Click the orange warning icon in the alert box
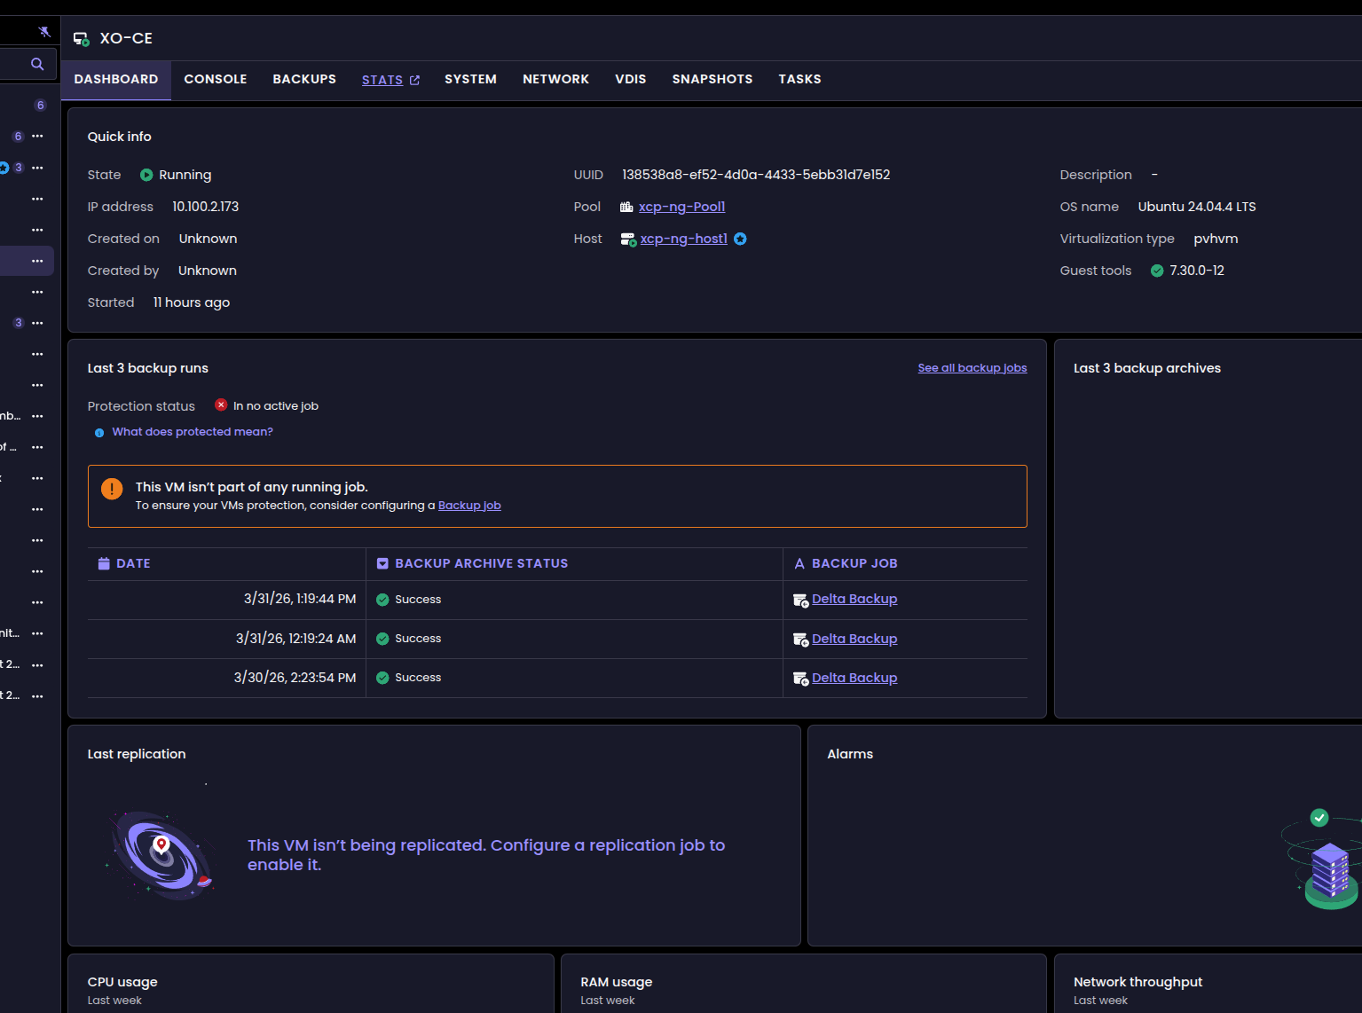The image size is (1362, 1013). pyautogui.click(x=112, y=489)
